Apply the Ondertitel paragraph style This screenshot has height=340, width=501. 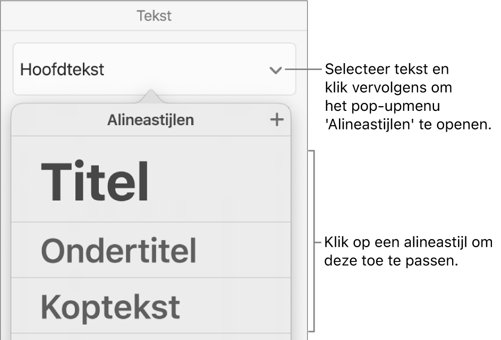pyautogui.click(x=118, y=250)
